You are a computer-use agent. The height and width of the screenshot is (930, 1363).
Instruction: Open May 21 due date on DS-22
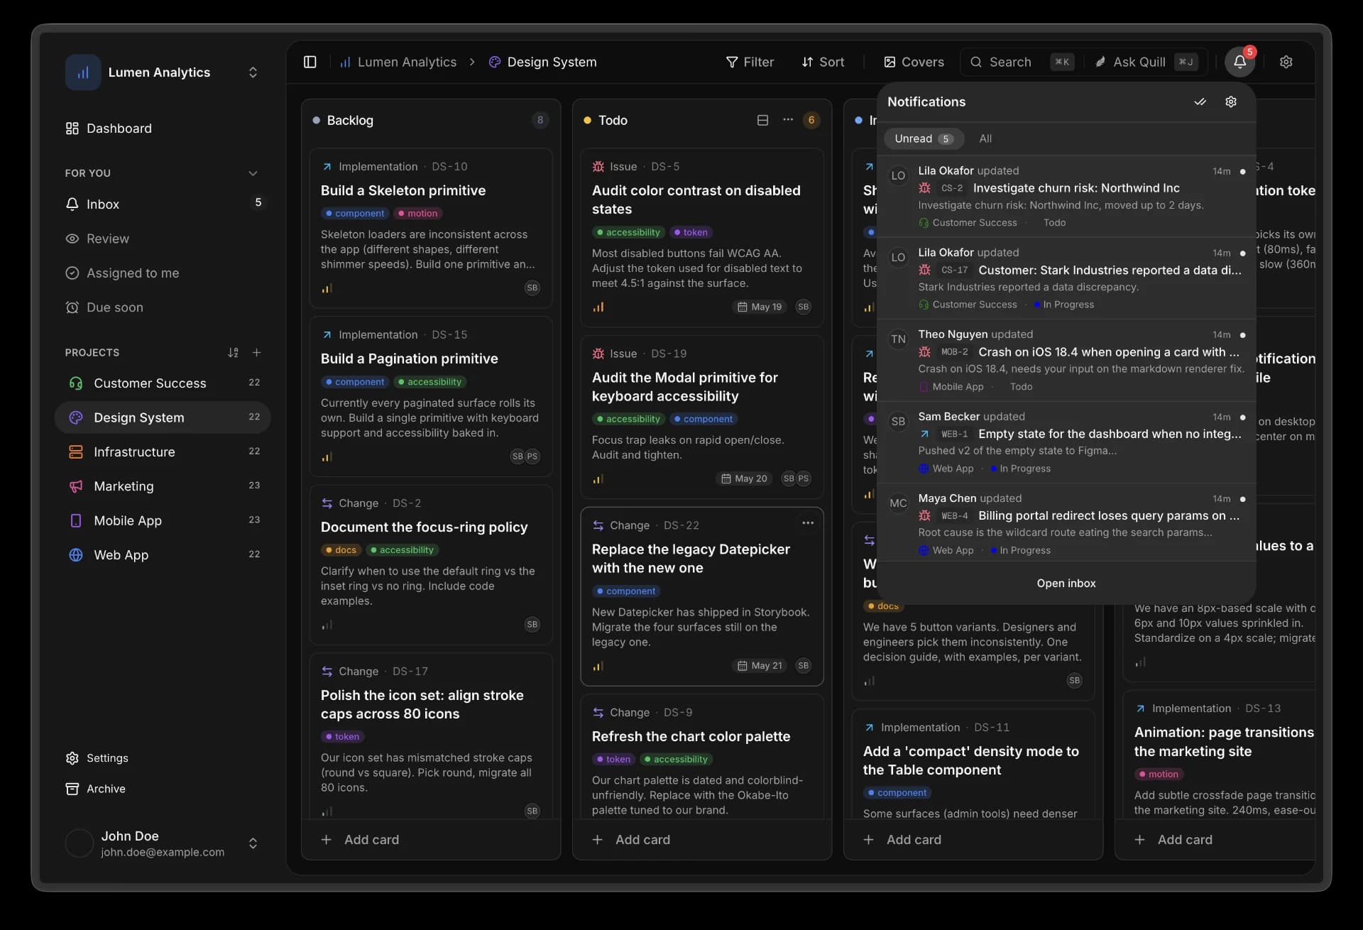pos(760,666)
